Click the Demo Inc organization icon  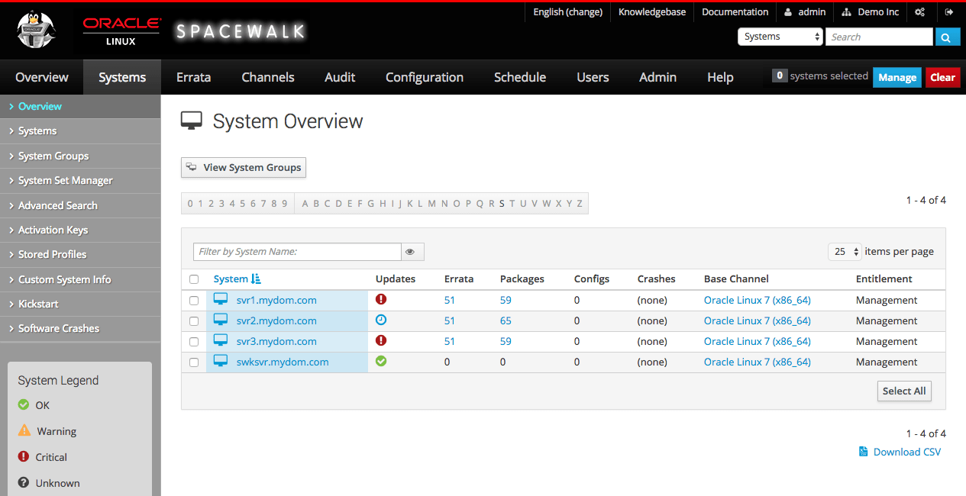tap(847, 12)
